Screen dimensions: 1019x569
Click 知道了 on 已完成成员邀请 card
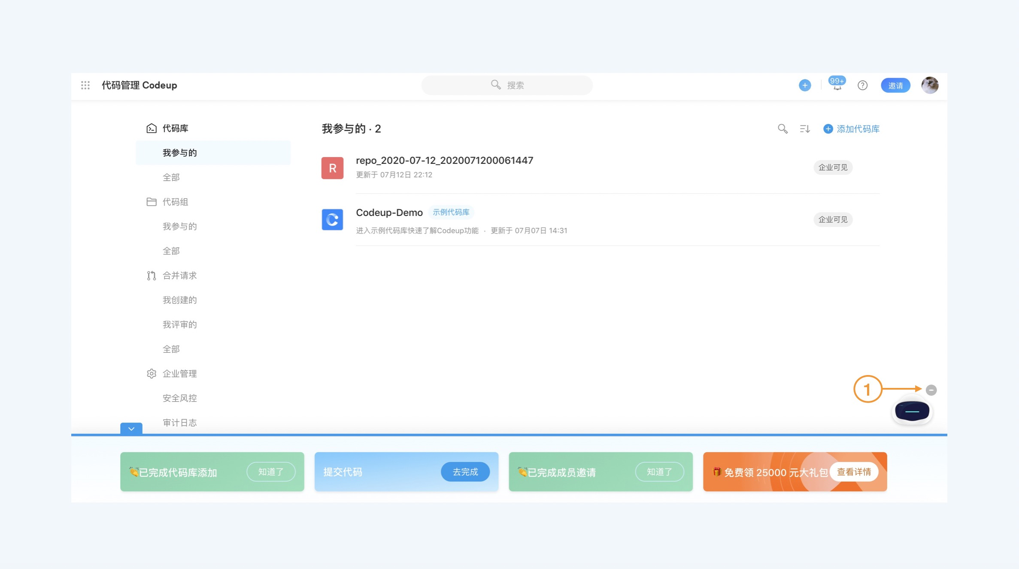(659, 472)
